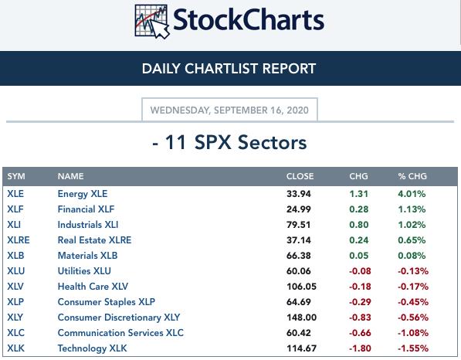The width and height of the screenshot is (461, 360).
Task: Click the StockCharts logo icon
Action: point(151,22)
